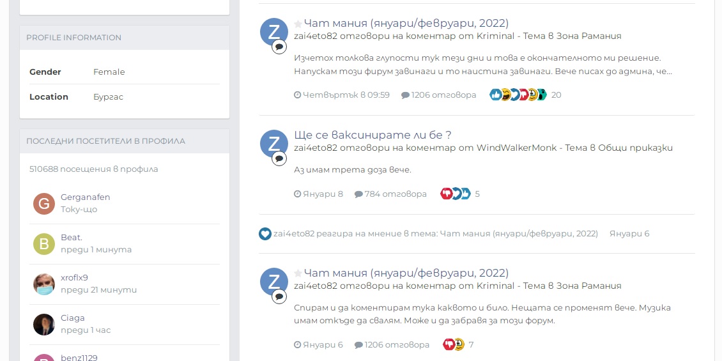
Task: Click the star icon on the top Чат мания post
Action: coord(298,24)
